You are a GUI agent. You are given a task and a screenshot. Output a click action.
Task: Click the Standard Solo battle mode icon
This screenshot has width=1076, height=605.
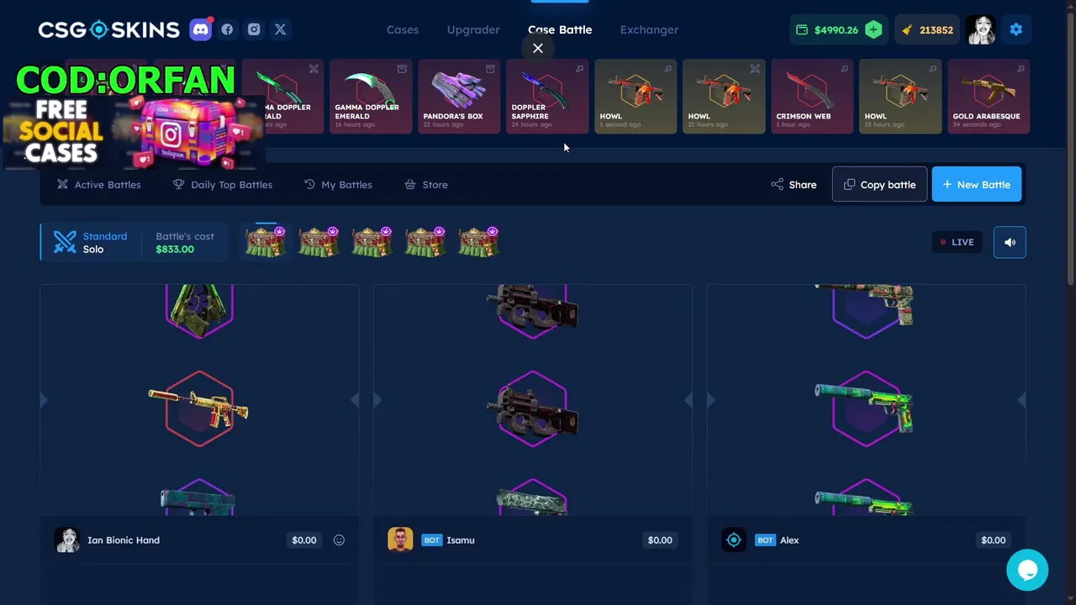[x=65, y=242]
